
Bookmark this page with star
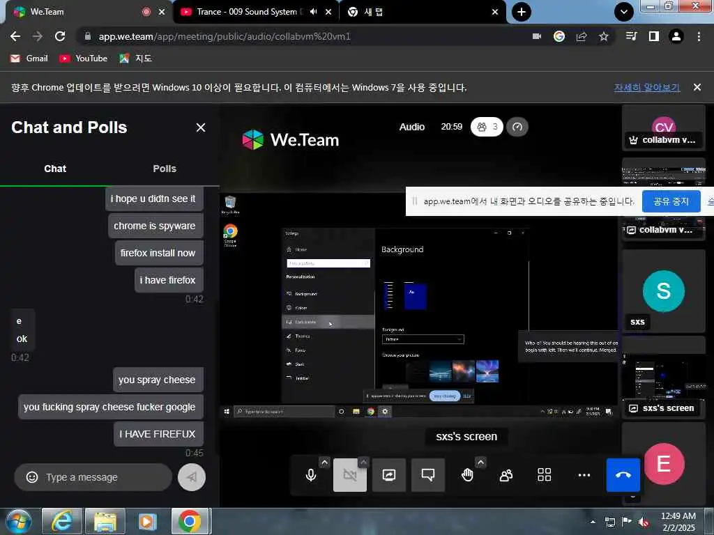click(604, 36)
